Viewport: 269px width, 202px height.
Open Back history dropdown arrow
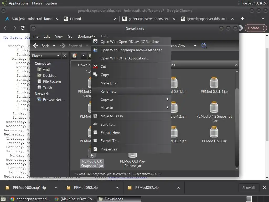coord(54,46)
